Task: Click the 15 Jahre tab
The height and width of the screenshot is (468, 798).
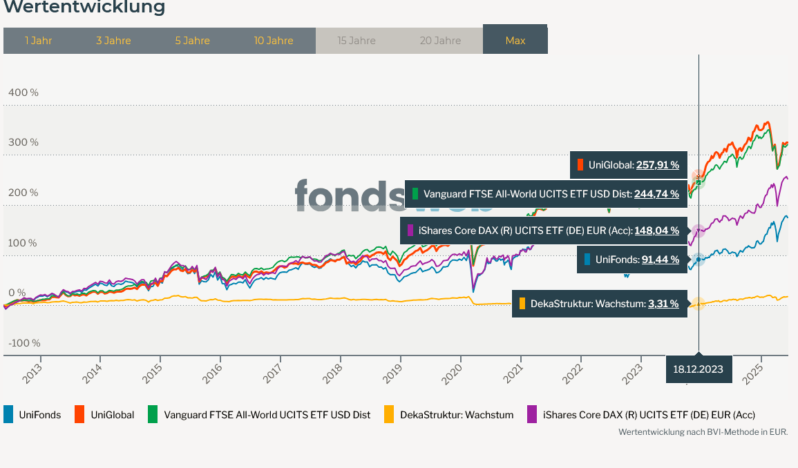Action: coord(357,41)
